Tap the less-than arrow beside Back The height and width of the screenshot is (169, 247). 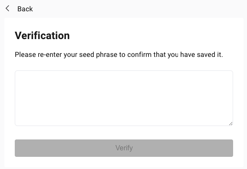(7, 9)
